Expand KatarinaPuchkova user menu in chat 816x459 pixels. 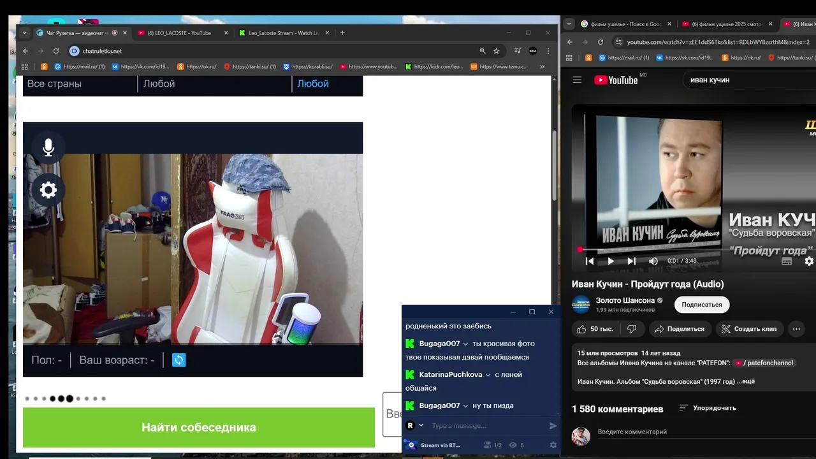[x=488, y=375]
